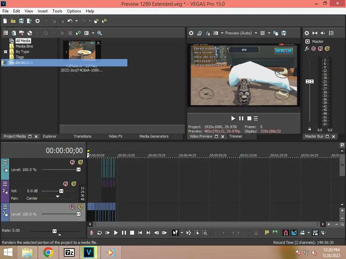Open a project with the folder icon
The width and height of the screenshot is (346, 259).
[x=13, y=21]
